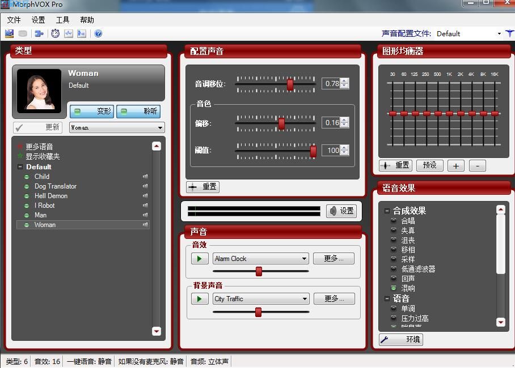
Task: Collapse the 语音 effects group
Action: click(x=387, y=298)
